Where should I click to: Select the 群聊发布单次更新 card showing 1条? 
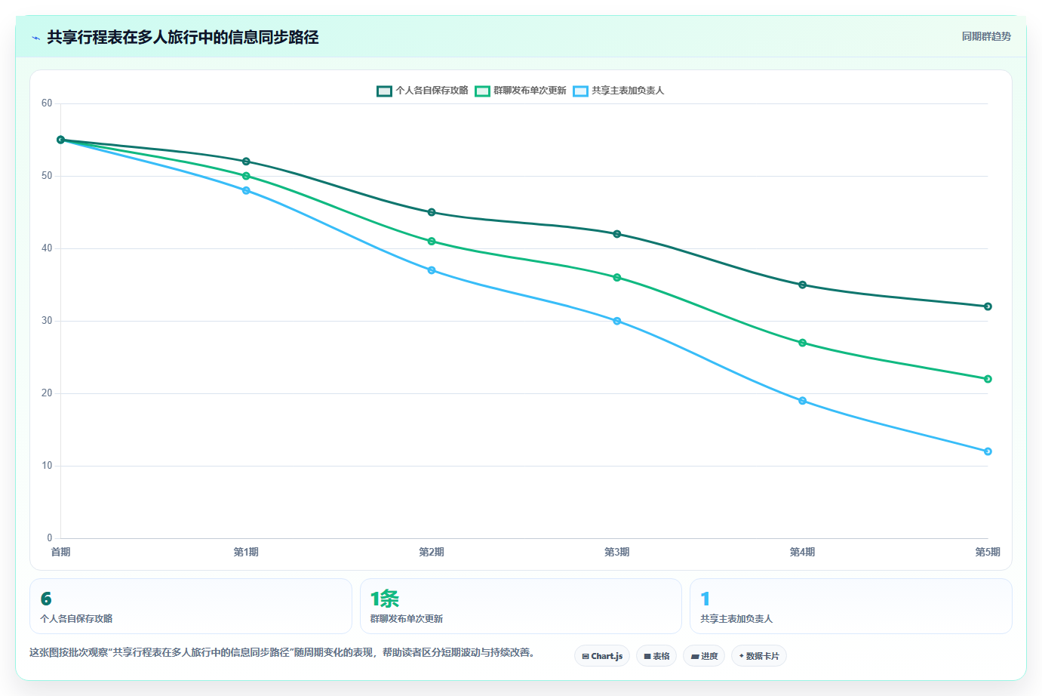click(x=521, y=606)
